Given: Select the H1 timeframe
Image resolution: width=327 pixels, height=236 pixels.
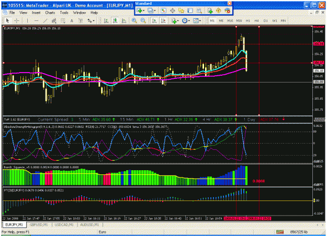Looking at the screenshot, I should (248, 20).
